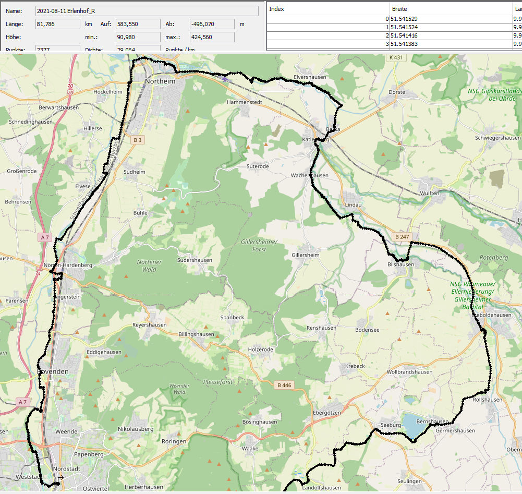
Task: Click the Länge value field 81,786
Action: pos(57,24)
